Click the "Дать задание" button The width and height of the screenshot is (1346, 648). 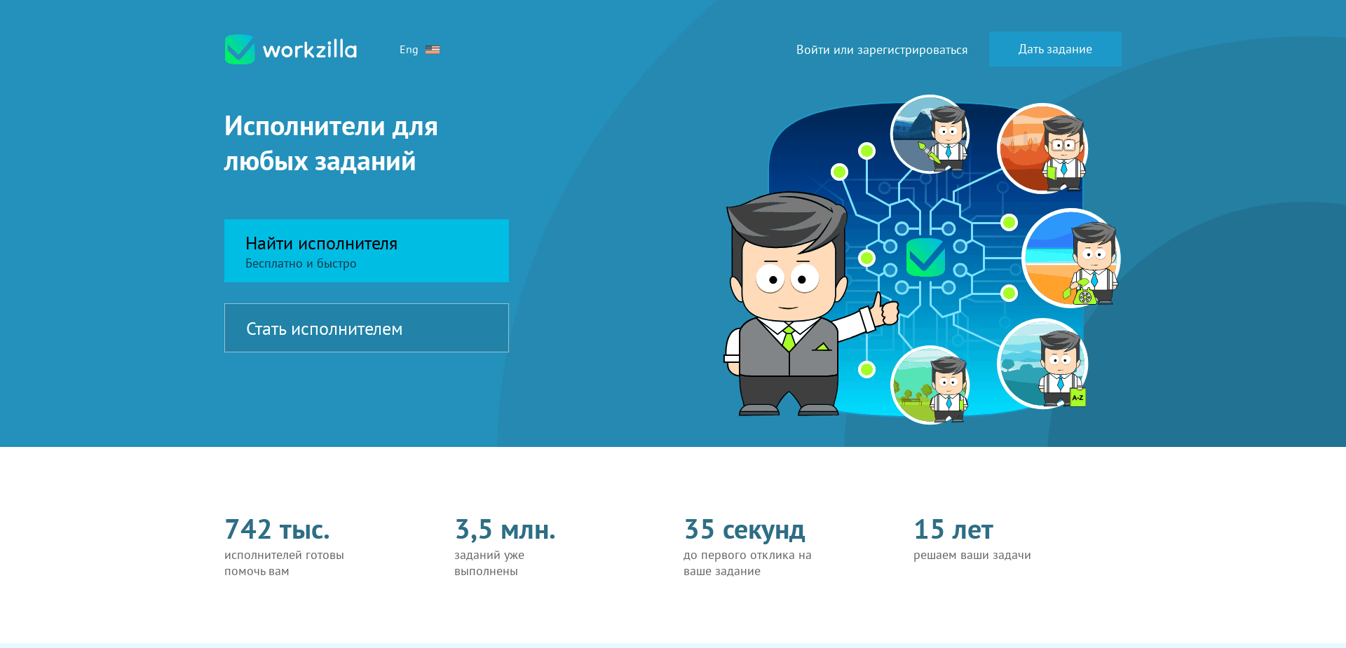pos(1054,49)
